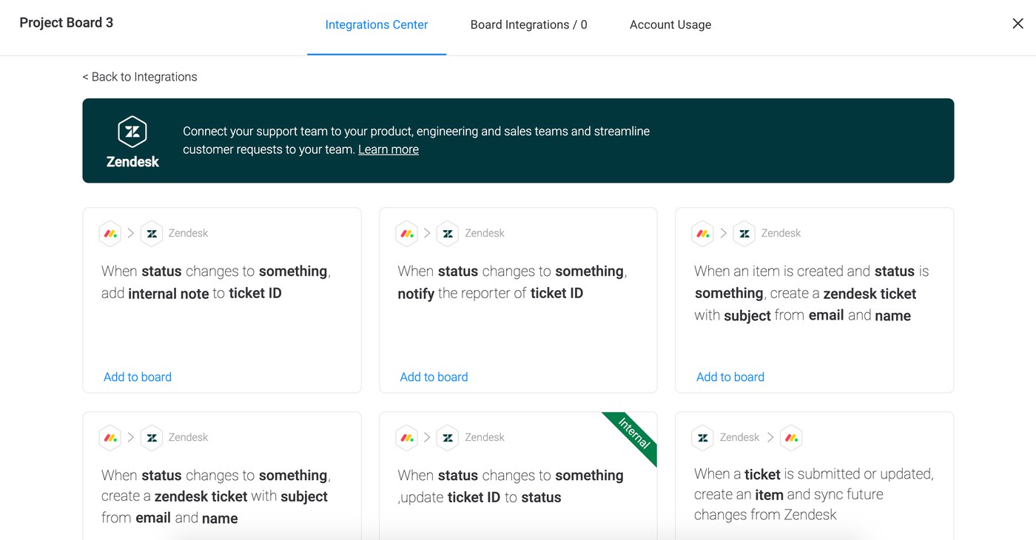Click monday icon in bottom-left status card

(110, 437)
